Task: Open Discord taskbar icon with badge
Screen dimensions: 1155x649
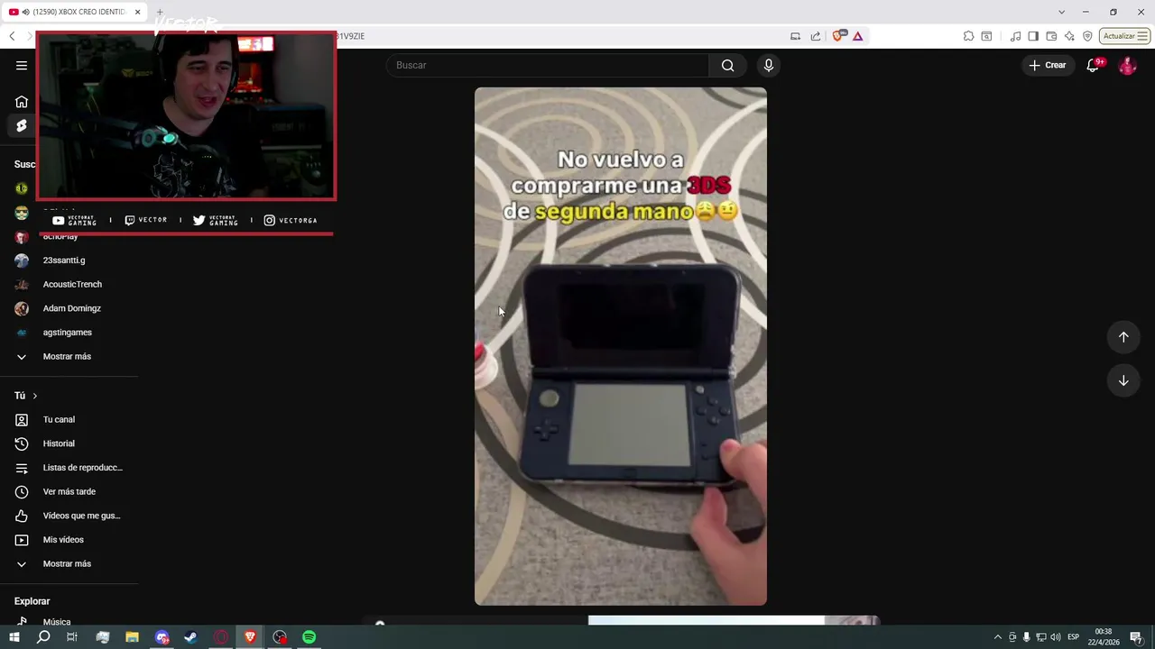Action: (x=162, y=637)
